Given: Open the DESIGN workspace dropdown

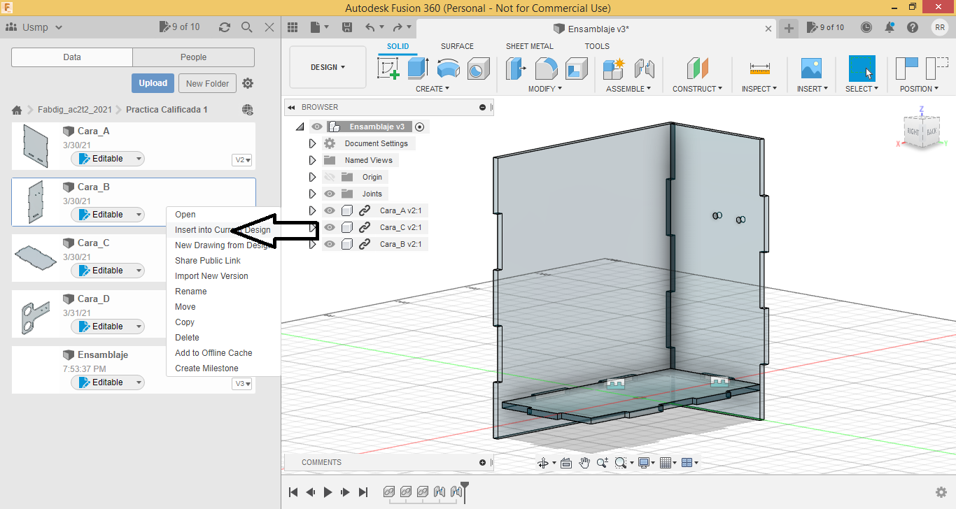Looking at the screenshot, I should (328, 68).
